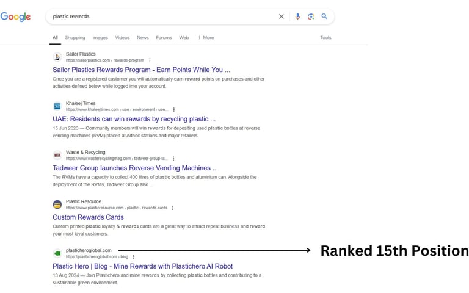
Task: Open Plastic Hero Blog Mine Rewards link
Action: (x=143, y=266)
